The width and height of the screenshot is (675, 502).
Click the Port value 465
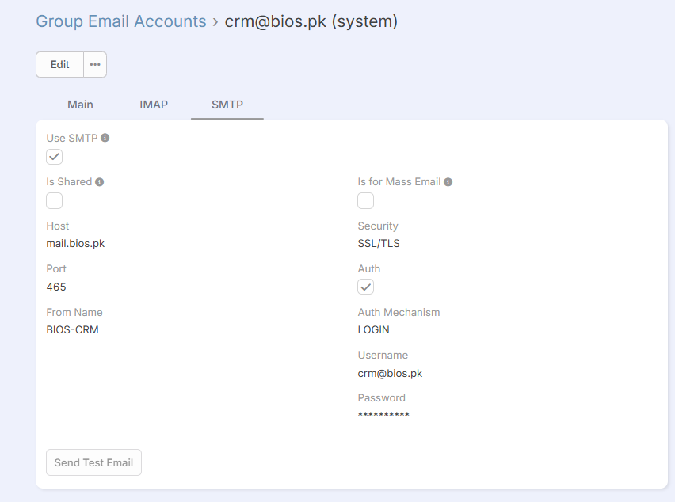click(56, 287)
